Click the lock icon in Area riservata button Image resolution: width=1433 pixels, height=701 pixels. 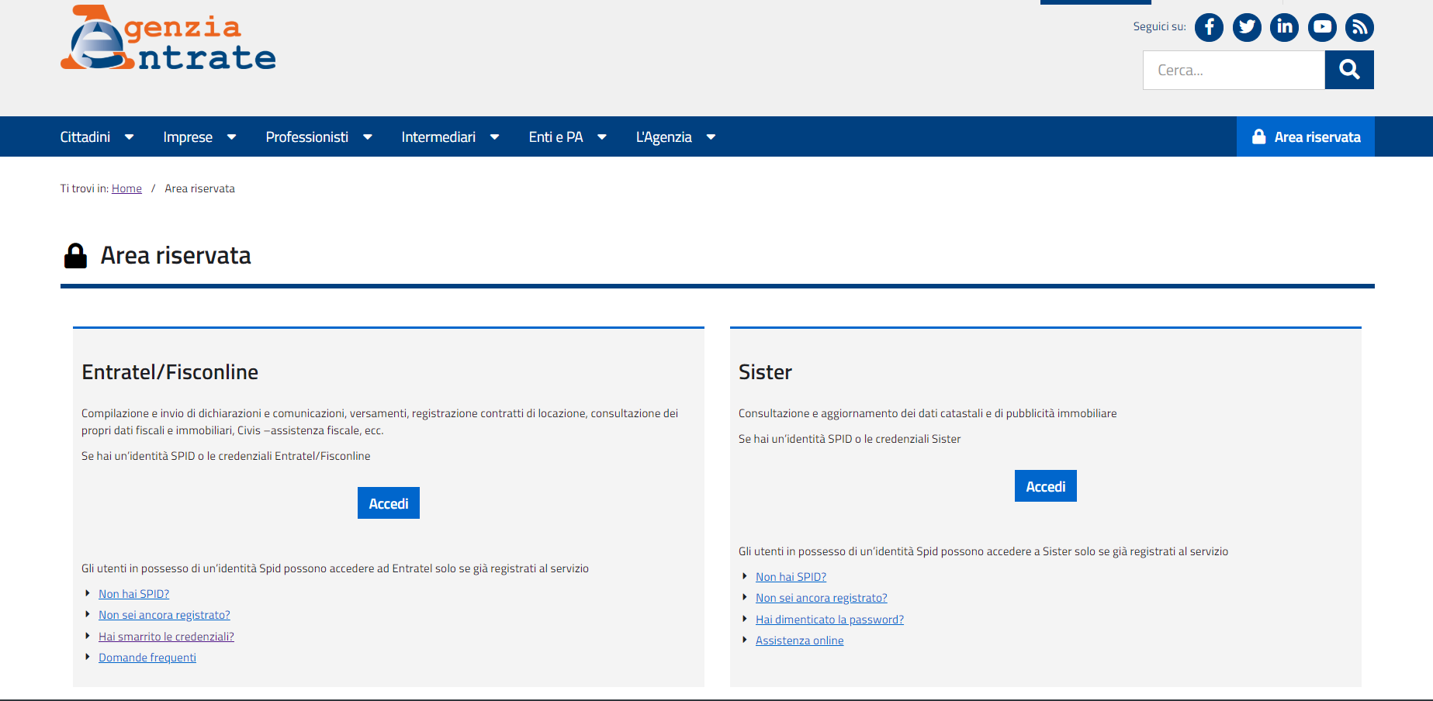tap(1259, 136)
